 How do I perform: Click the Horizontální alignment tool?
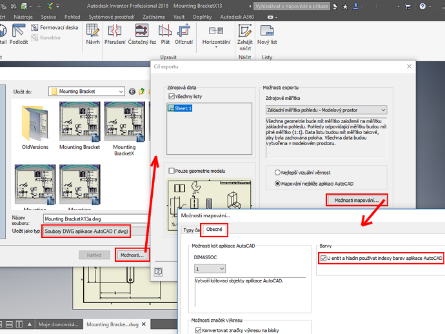tap(216, 34)
